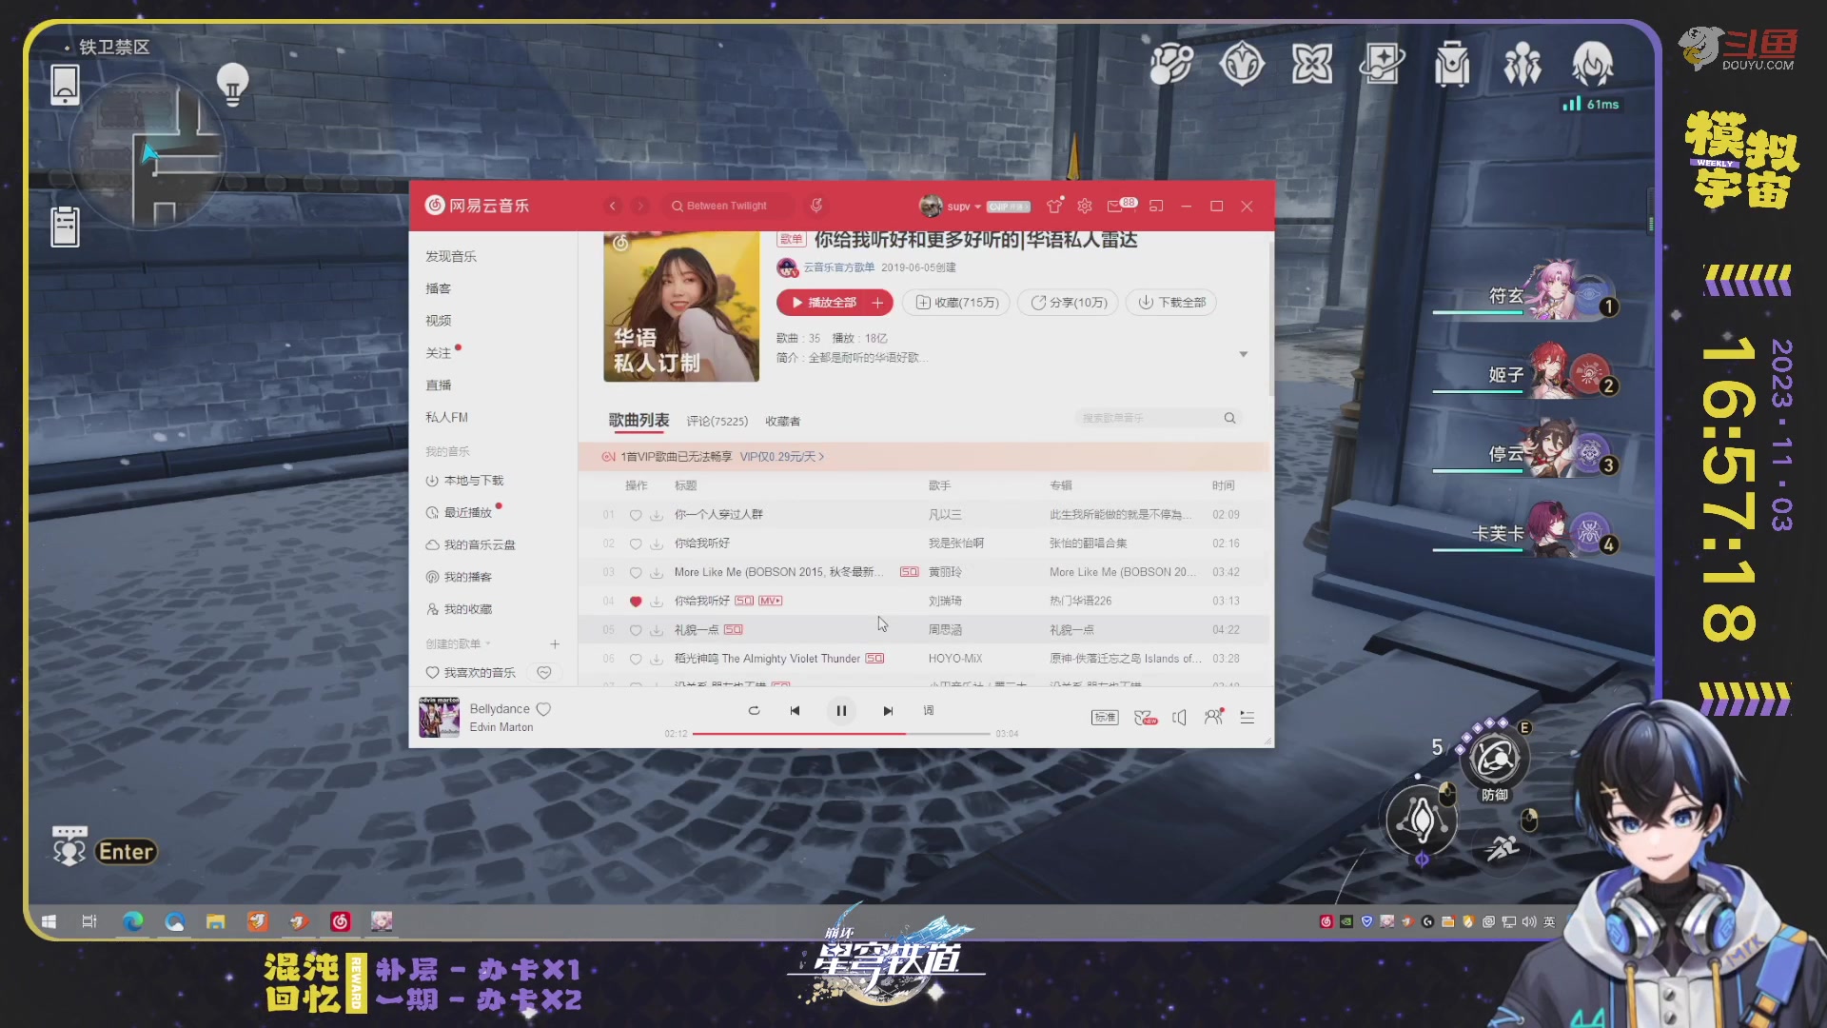The width and height of the screenshot is (1827, 1028).
Task: Open volume speaker control
Action: (x=1180, y=718)
